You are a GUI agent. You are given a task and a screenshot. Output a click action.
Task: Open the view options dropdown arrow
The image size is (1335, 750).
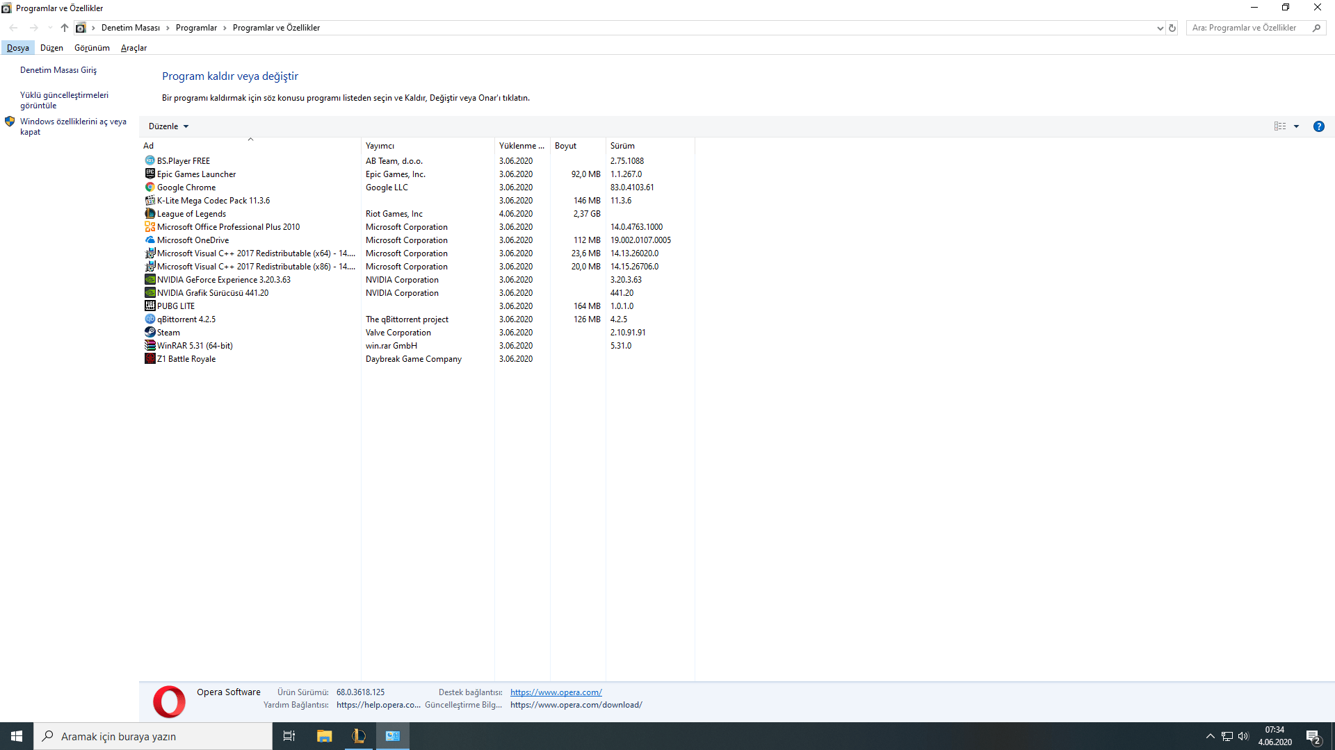[x=1296, y=126]
